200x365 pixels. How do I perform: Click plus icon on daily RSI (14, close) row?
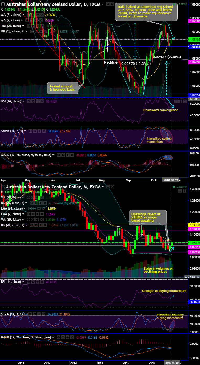tap(38, 101)
